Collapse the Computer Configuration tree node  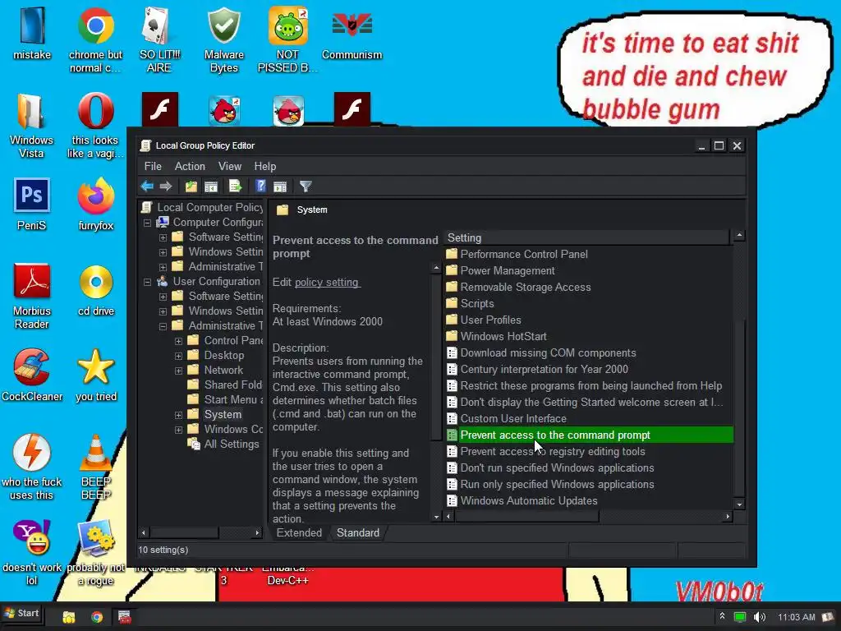(148, 223)
